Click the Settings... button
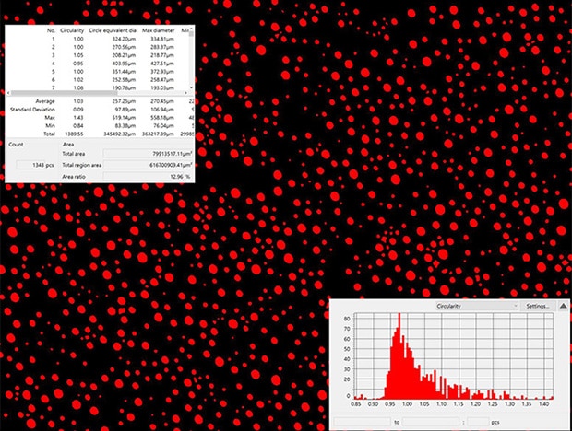572x431 pixels. tap(537, 306)
